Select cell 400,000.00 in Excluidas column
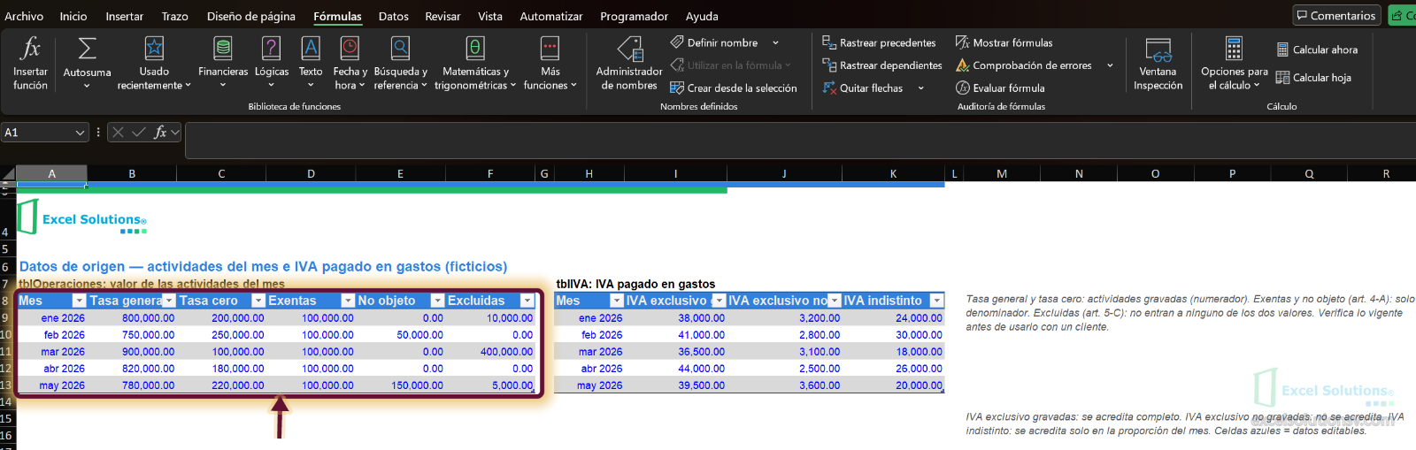 [x=490, y=352]
